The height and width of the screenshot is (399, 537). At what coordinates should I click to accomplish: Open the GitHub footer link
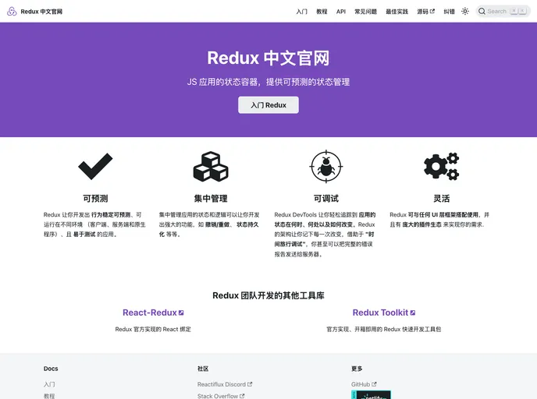pyautogui.click(x=364, y=384)
